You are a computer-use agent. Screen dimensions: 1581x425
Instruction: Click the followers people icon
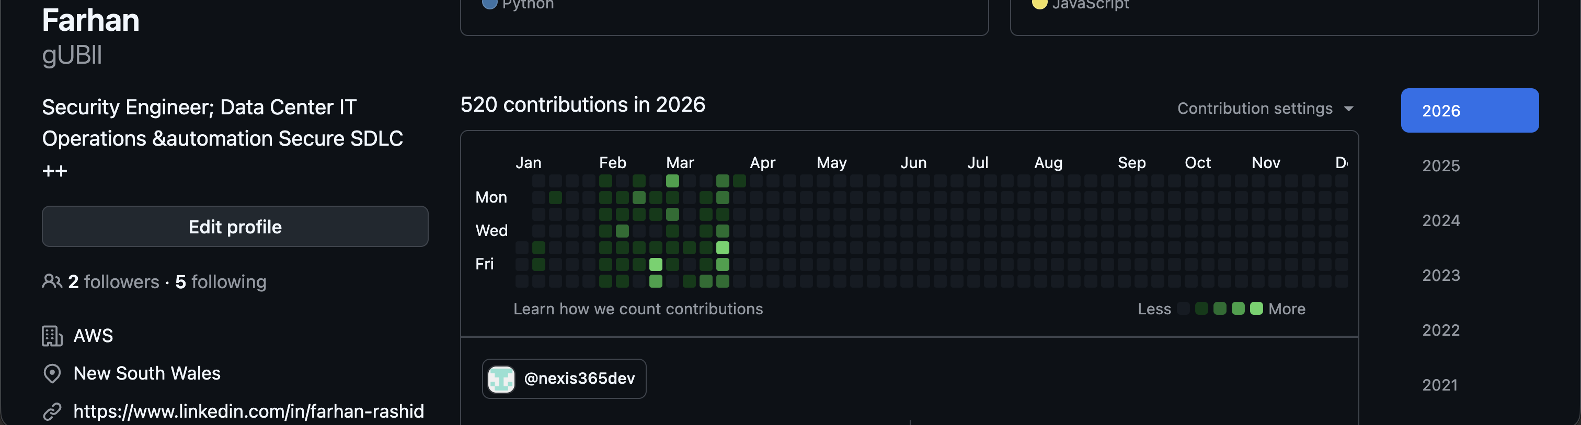52,281
